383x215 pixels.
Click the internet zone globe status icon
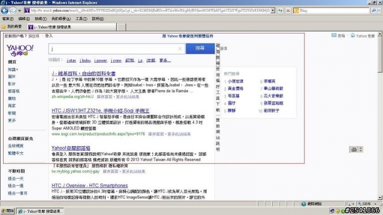[x=303, y=204]
